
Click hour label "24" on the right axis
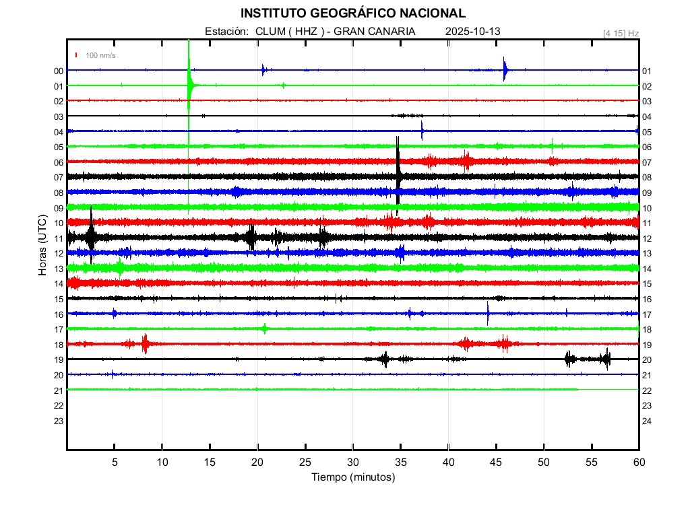(647, 421)
